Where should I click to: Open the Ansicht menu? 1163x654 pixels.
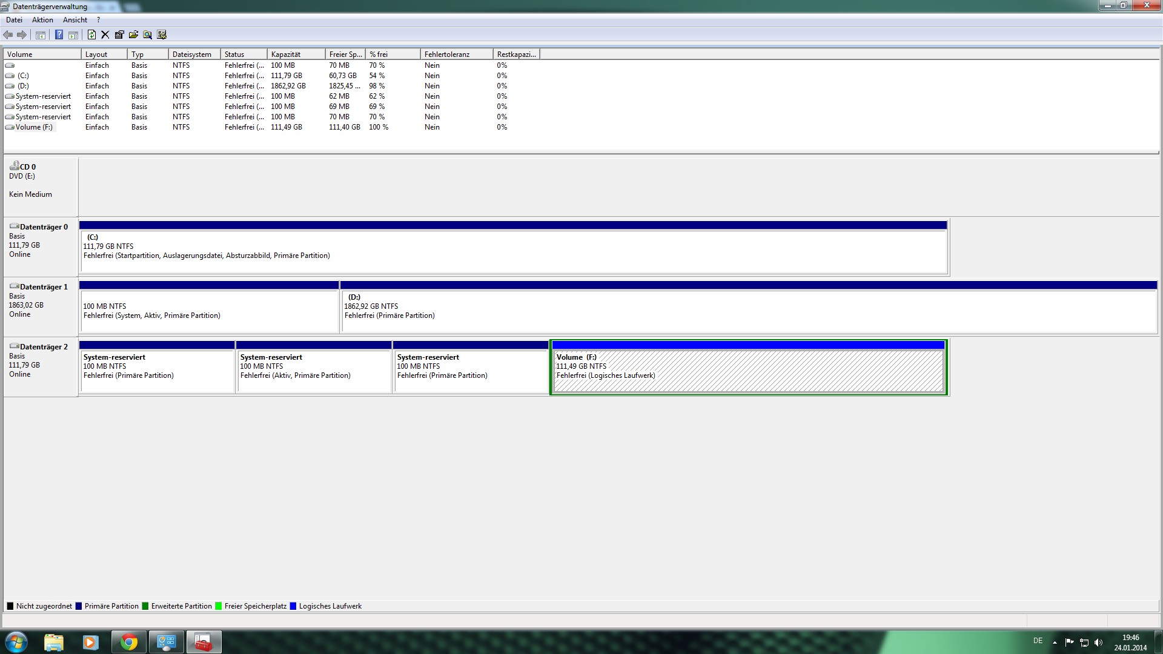(x=75, y=20)
